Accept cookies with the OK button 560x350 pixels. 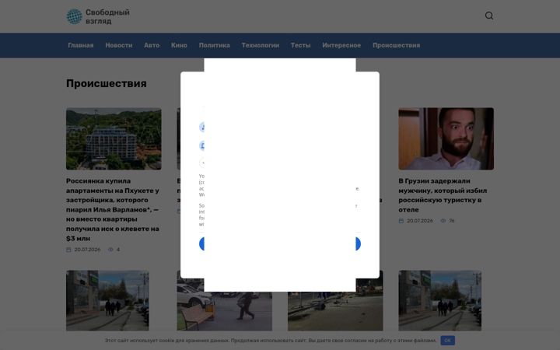coord(447,341)
